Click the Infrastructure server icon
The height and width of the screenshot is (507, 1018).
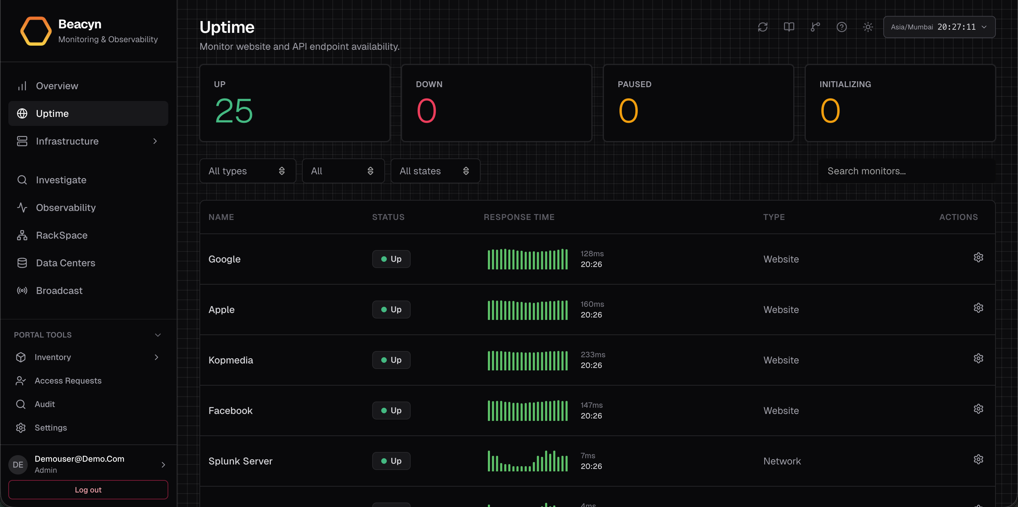[22, 141]
